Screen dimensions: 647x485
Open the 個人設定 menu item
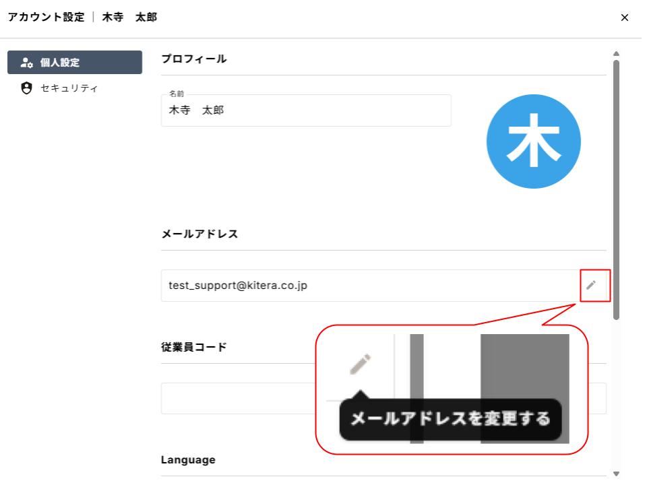coord(75,63)
